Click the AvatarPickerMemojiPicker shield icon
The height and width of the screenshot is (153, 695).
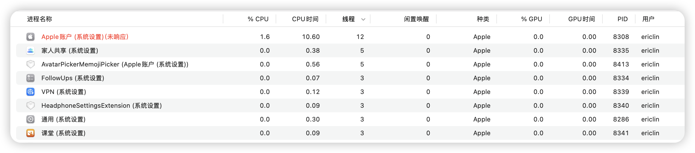30,64
